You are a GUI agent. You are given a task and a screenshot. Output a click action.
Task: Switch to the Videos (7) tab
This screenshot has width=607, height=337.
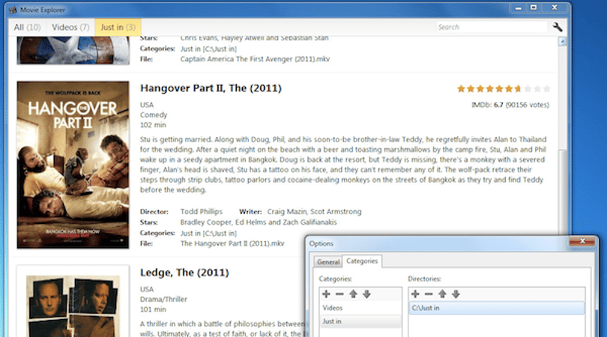point(70,27)
